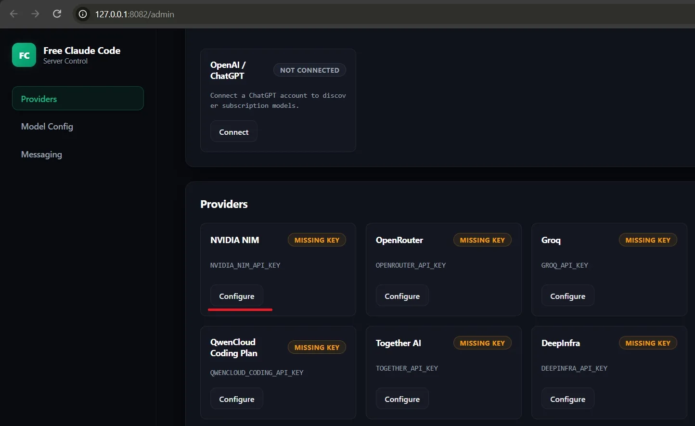Select the TOGETHER_API_KEY text

[407, 368]
